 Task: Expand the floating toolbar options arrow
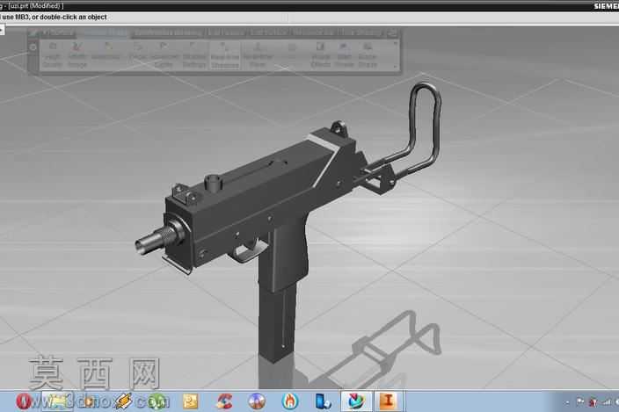point(396,67)
